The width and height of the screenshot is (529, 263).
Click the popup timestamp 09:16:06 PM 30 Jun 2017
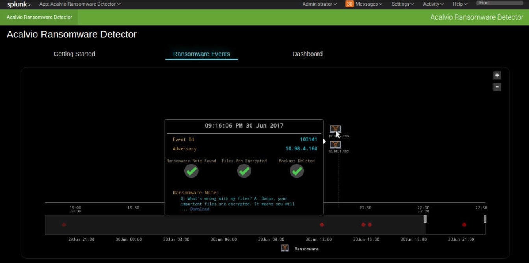pos(244,126)
